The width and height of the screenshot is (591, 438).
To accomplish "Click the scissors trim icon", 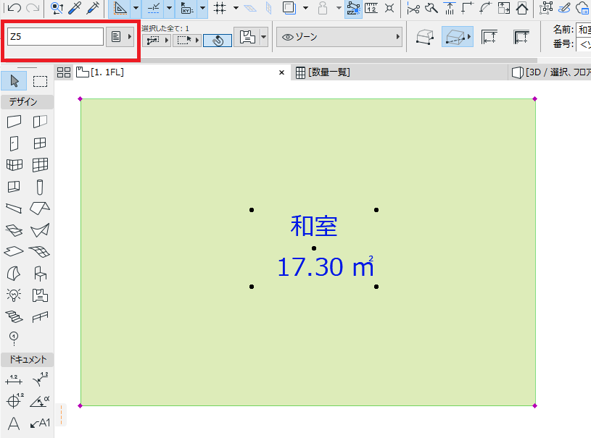I will 413,8.
